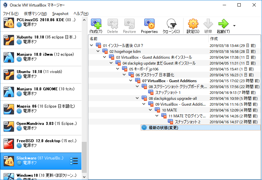Select Slackware virtual machine icon
This screenshot has width=262, height=180.
9,161
